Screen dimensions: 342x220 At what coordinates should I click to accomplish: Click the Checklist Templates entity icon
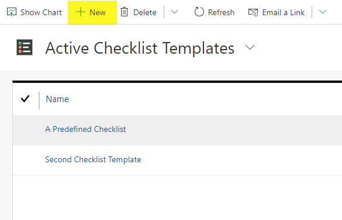(25, 47)
